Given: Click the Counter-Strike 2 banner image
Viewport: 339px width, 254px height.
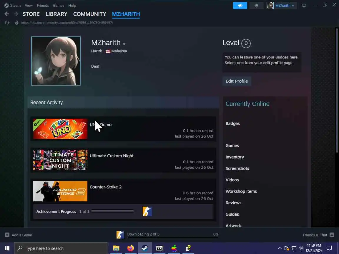Looking at the screenshot, I should pos(60,191).
